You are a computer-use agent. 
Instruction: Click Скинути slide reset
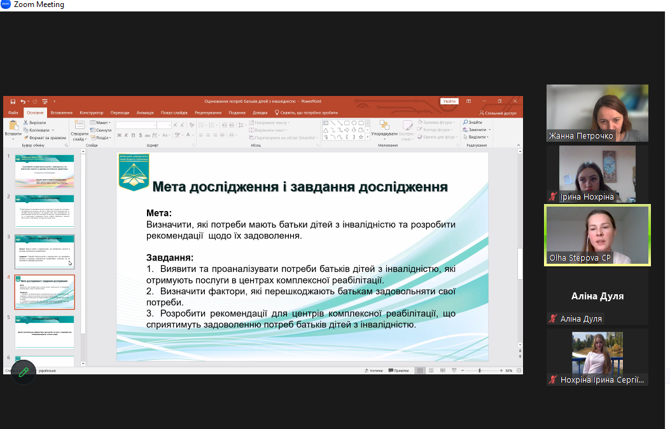[x=101, y=130]
